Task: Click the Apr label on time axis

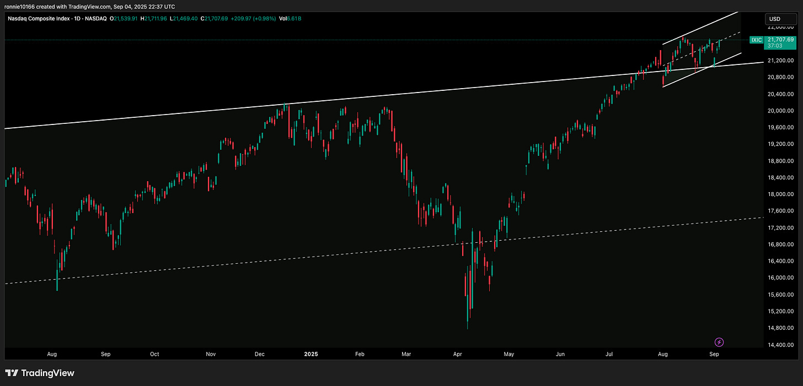Action: 458,354
